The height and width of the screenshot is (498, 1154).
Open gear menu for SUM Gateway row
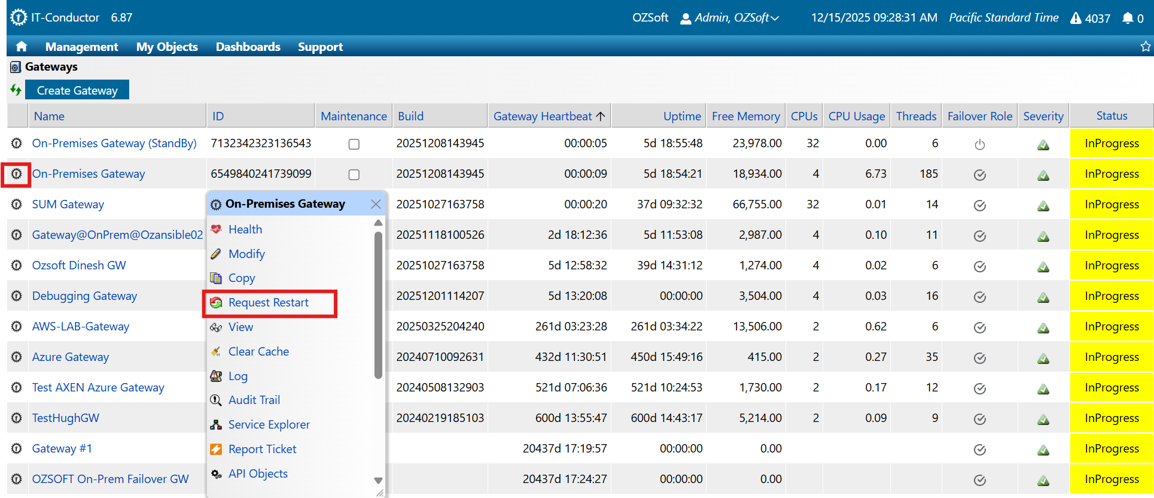click(17, 204)
